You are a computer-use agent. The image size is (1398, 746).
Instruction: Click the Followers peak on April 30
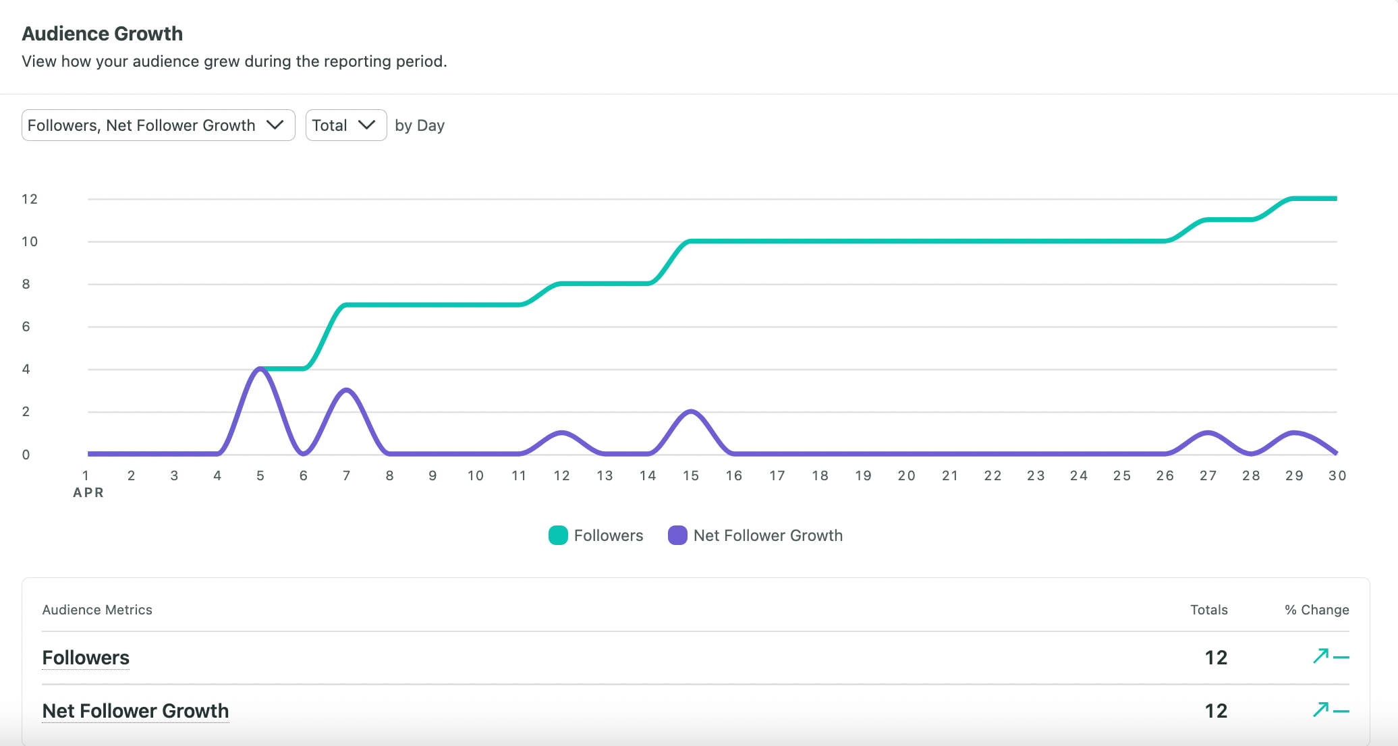1336,198
